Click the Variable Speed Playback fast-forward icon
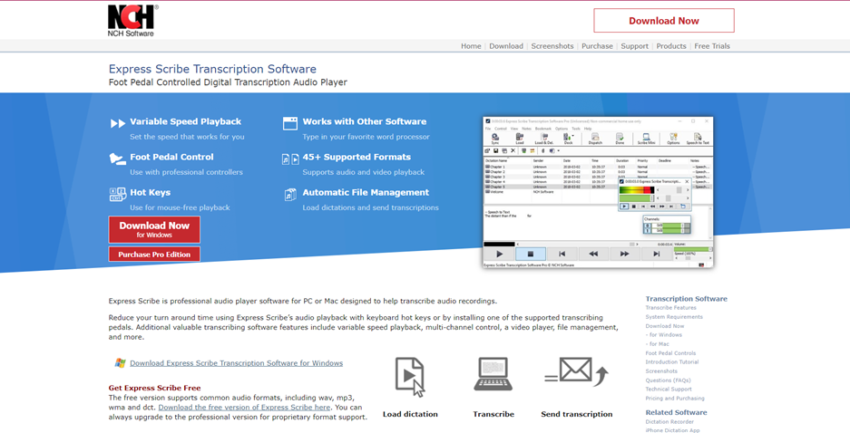Screen dimensions: 850x433 coord(118,123)
